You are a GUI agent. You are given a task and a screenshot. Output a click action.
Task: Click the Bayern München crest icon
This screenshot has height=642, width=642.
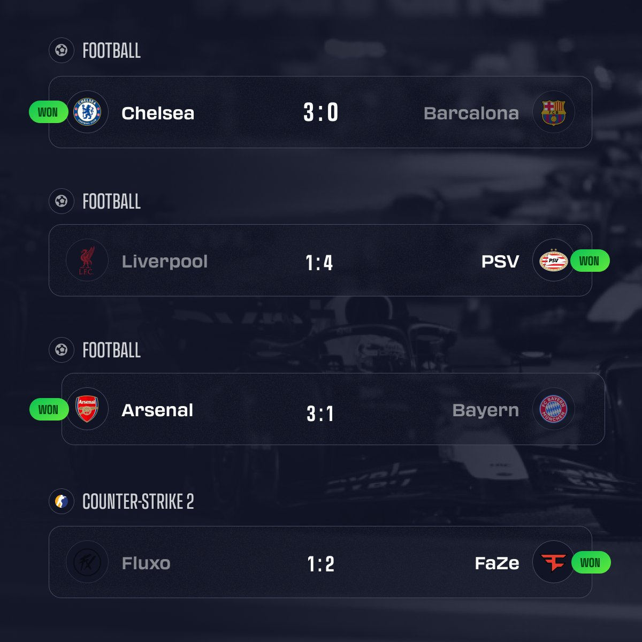pos(553,409)
